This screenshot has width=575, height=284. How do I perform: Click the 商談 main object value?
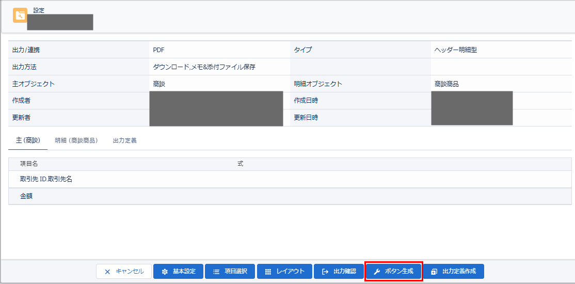click(159, 84)
